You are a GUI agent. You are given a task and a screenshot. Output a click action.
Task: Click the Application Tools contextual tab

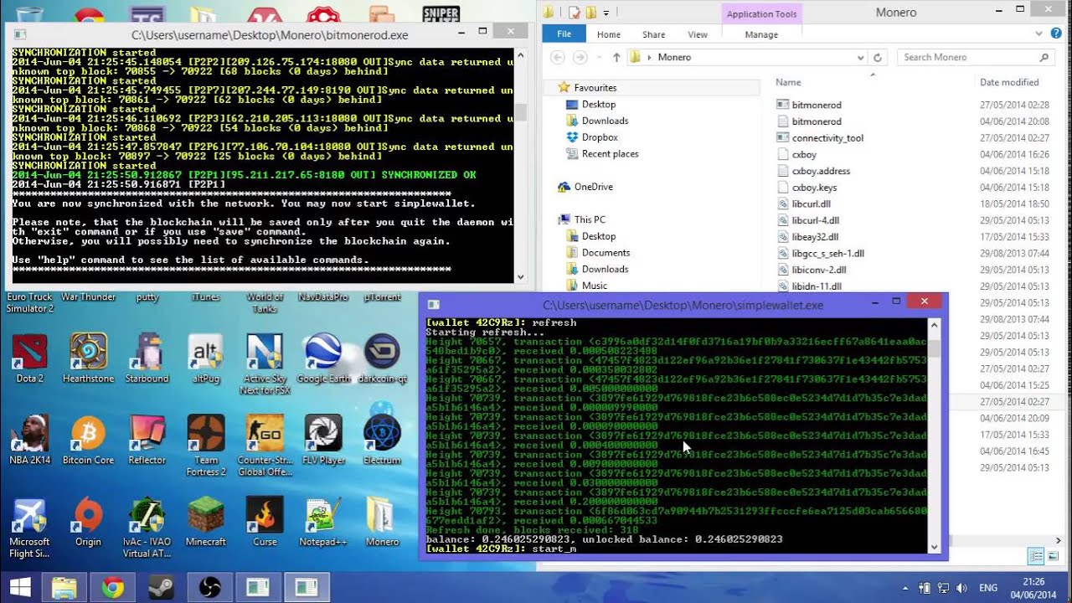tap(761, 14)
